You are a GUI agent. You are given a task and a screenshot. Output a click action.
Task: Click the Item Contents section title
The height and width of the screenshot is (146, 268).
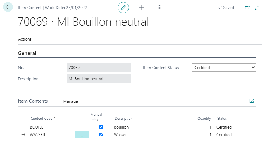click(x=33, y=101)
